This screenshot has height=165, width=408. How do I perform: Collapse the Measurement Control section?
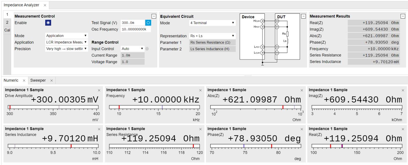154,16
